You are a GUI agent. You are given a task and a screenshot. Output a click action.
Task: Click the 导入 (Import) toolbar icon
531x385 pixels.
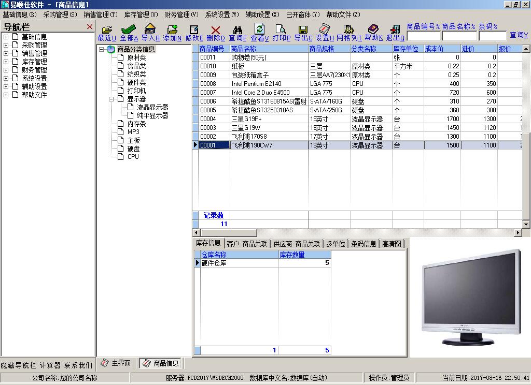click(x=149, y=32)
